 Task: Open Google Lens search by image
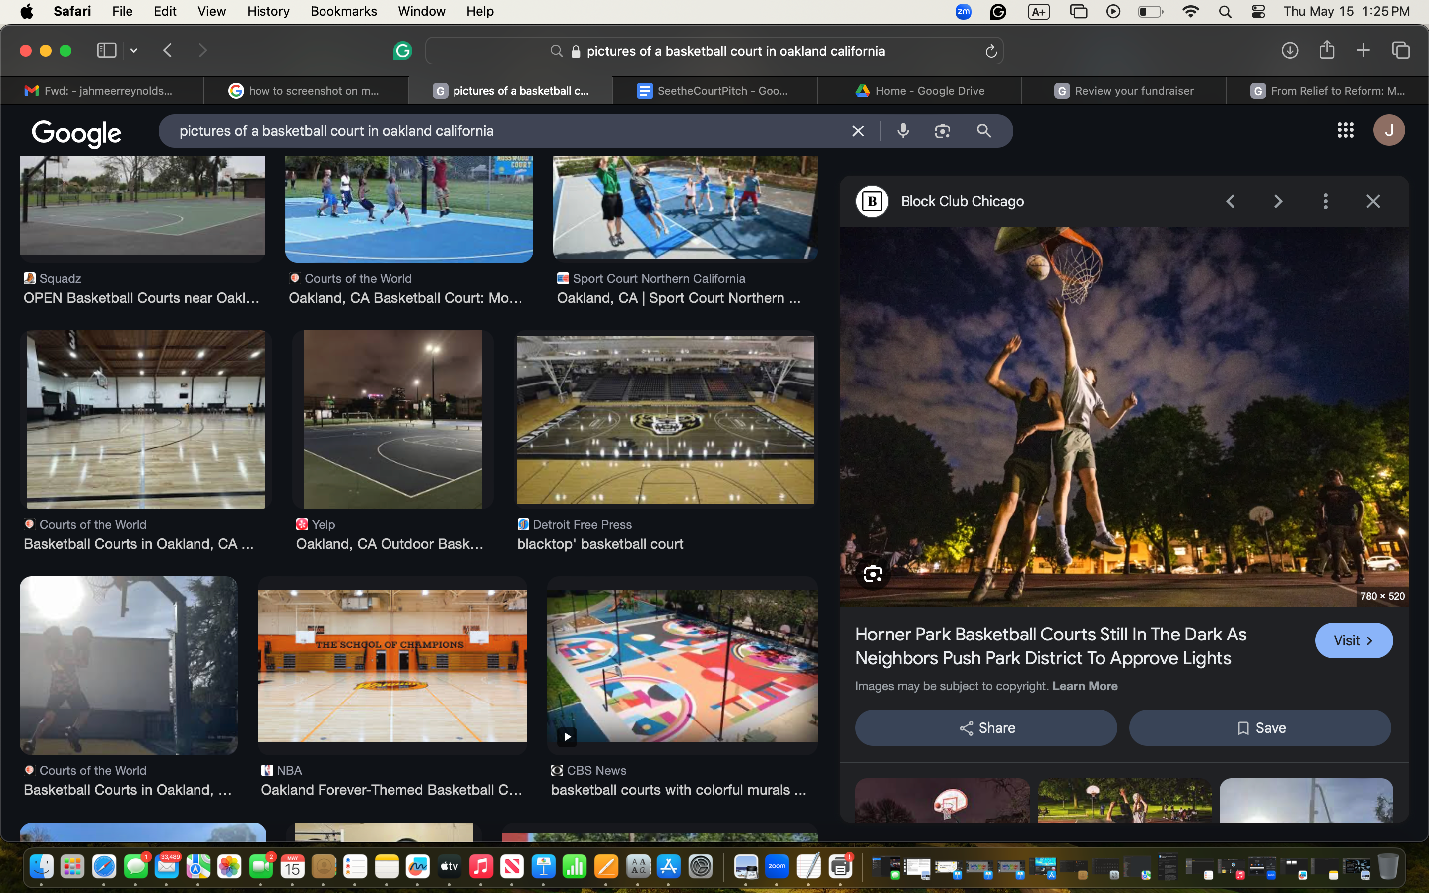tap(942, 130)
